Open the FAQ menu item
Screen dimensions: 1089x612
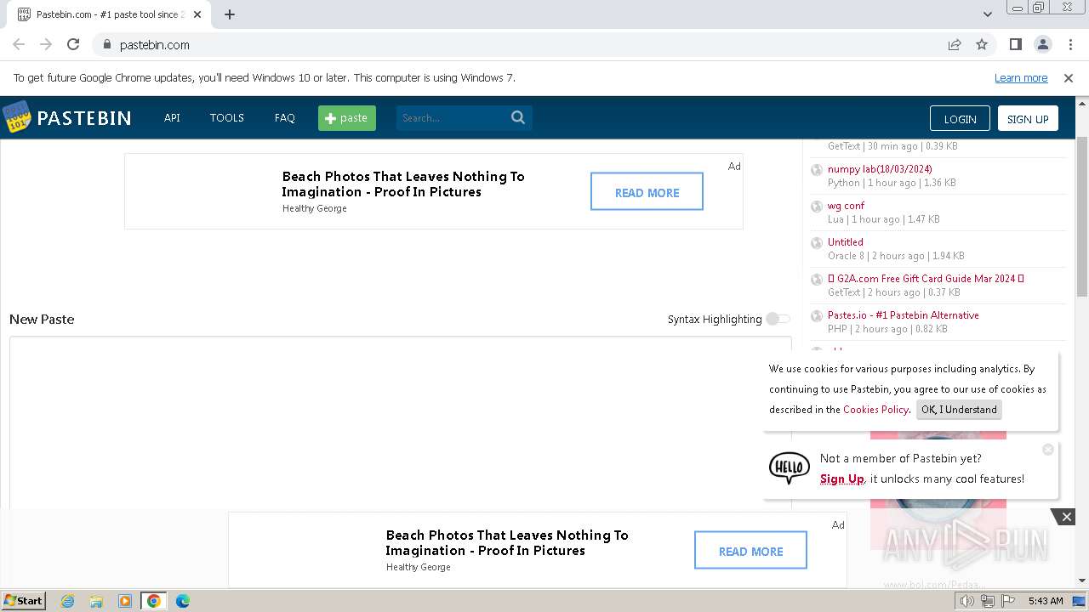click(x=284, y=117)
